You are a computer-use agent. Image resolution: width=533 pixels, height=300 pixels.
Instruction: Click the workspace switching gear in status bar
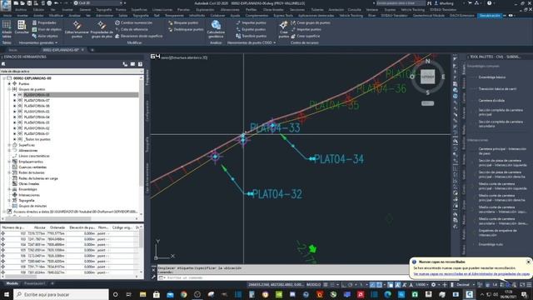click(x=433, y=285)
